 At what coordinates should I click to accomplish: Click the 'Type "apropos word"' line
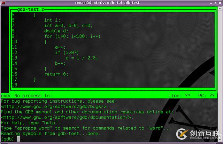pos(86,128)
